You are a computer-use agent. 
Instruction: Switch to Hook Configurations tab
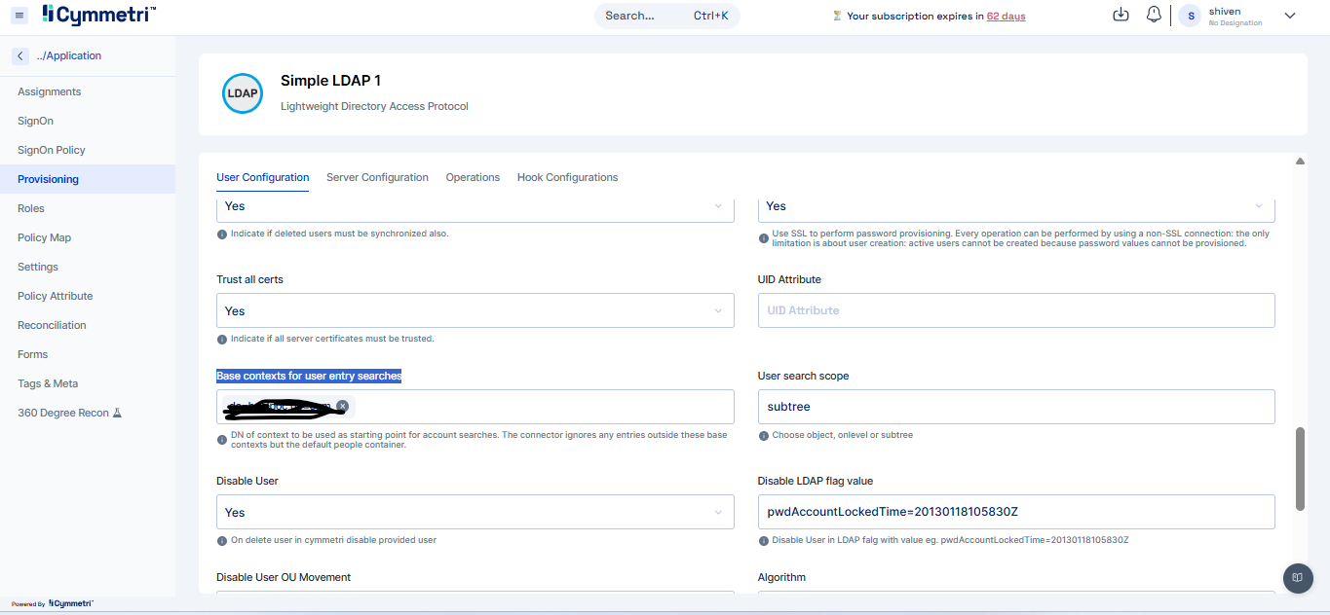coord(567,177)
